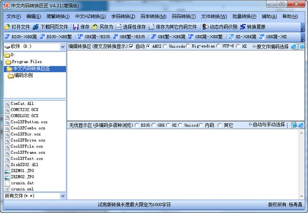Open the file type filter dropdown 所有文件(*.*)

(x=62, y=196)
